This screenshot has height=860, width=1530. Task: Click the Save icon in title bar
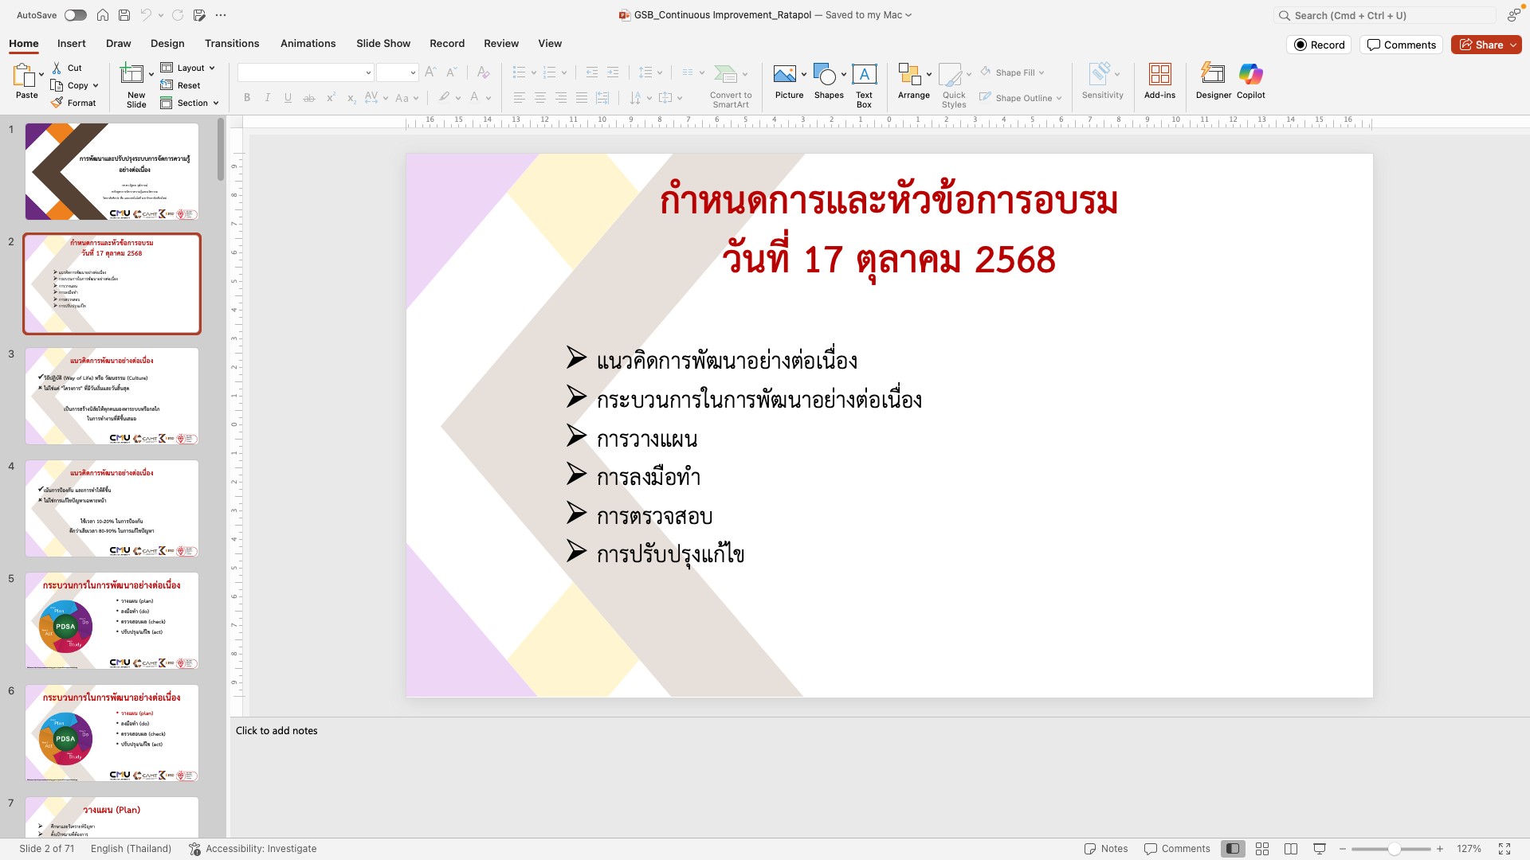point(124,15)
